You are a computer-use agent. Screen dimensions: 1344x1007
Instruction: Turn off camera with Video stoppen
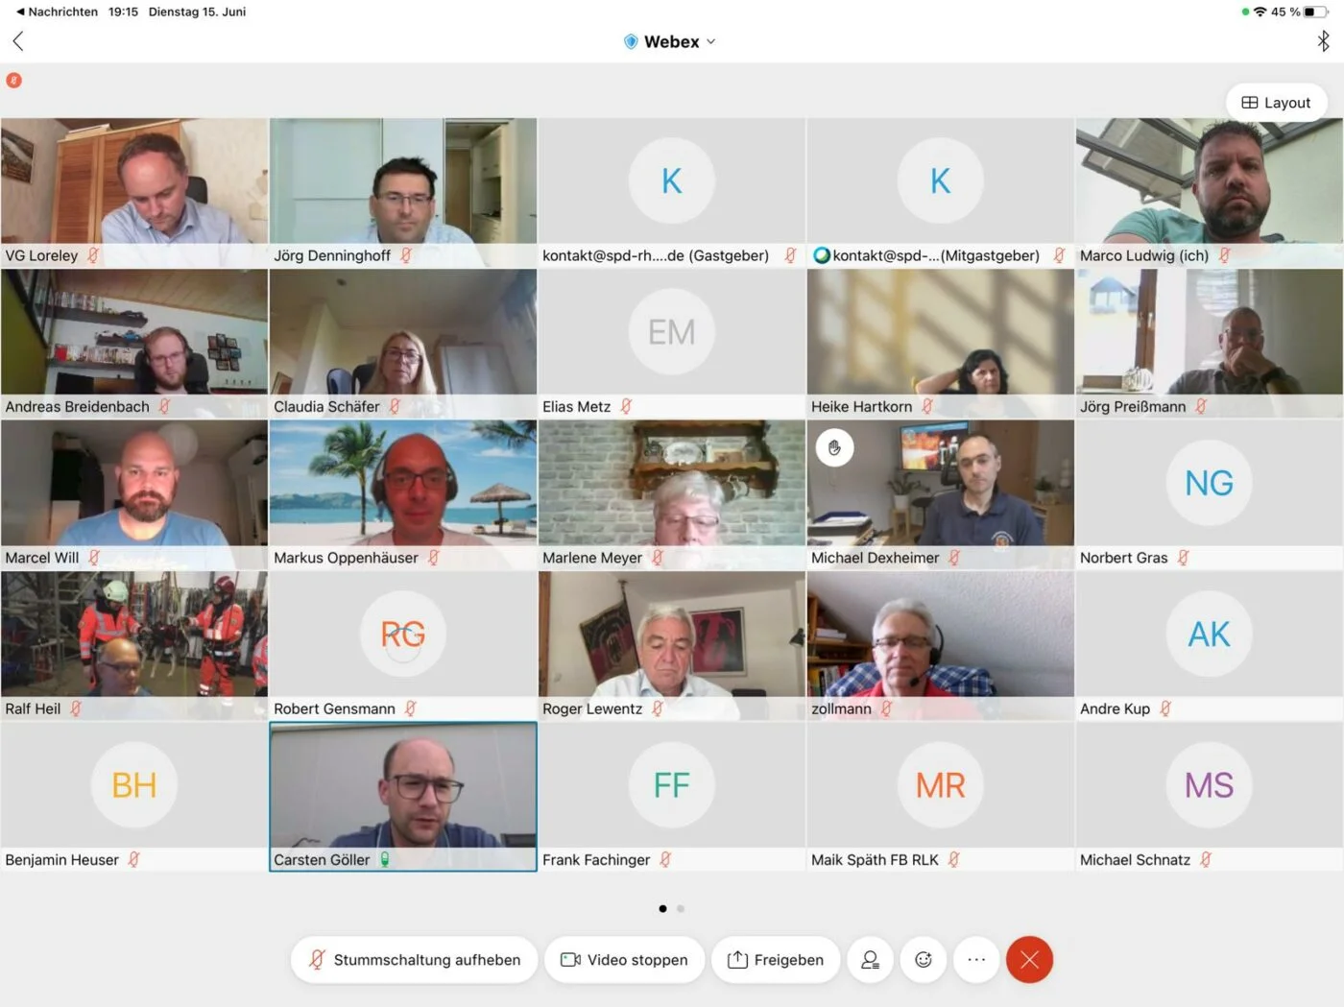(x=624, y=960)
